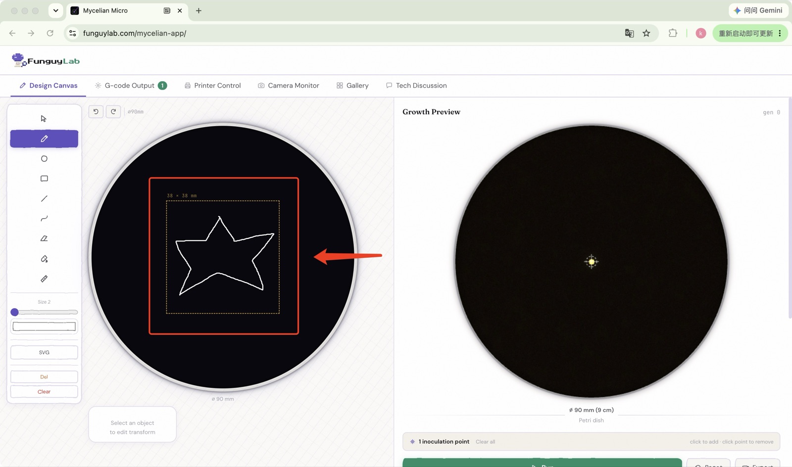The height and width of the screenshot is (467, 792).
Task: Click the Run button
Action: [542, 463]
